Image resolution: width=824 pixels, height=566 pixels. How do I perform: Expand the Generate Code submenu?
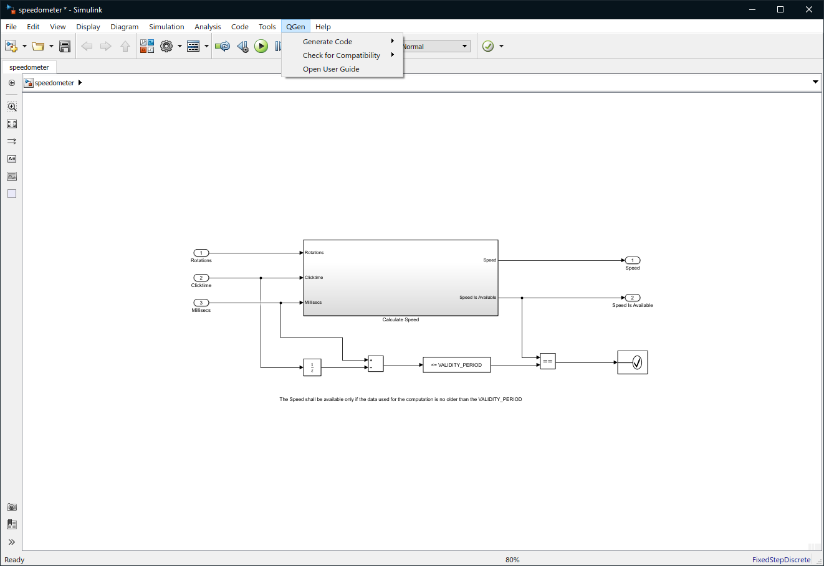coord(342,42)
